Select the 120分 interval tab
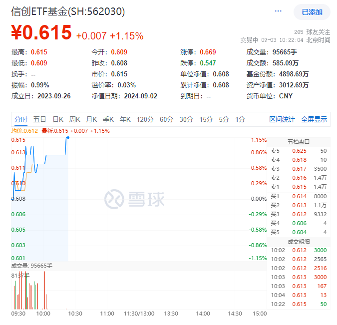The height and width of the screenshot is (325, 337). click(145, 119)
